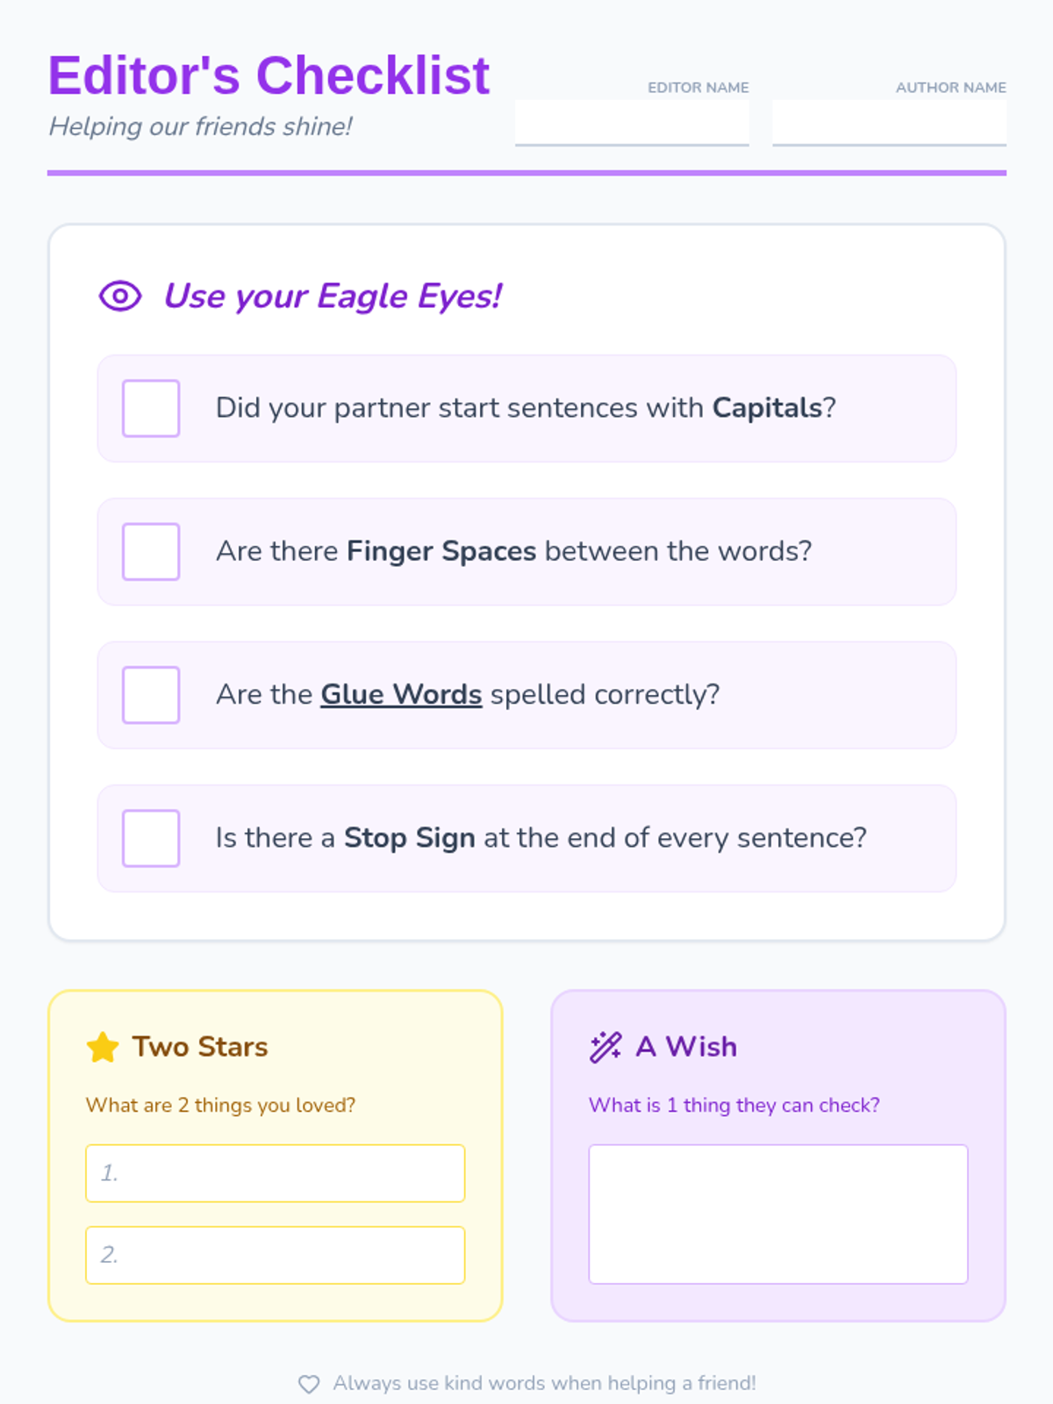Open the underlined Glue Words link
This screenshot has width=1053, height=1404.
click(x=401, y=695)
